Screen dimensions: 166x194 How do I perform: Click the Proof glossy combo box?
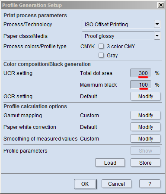tap(121, 36)
